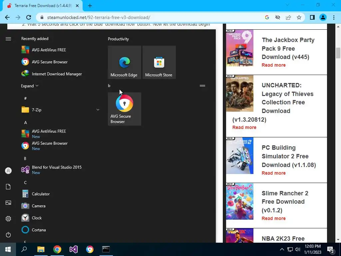Click Read more under UNCHARTED Legacy of Thieves

[x=244, y=127]
